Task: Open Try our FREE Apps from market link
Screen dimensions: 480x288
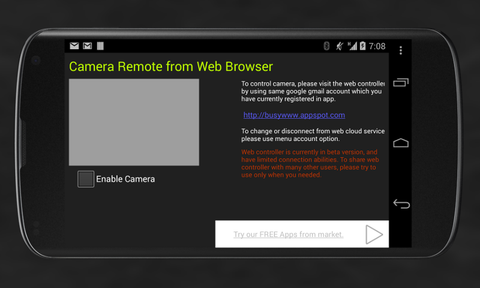Action: tap(289, 235)
